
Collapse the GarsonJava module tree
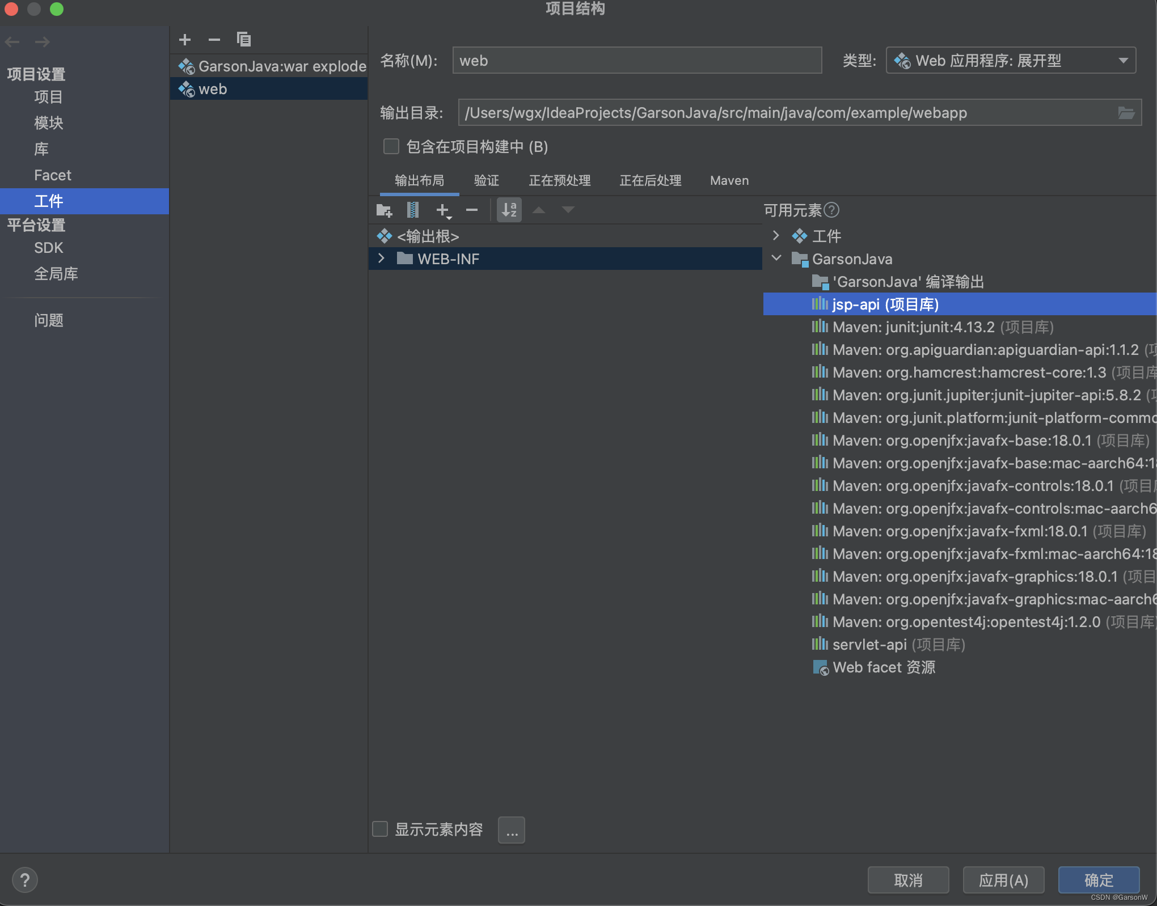(x=776, y=259)
